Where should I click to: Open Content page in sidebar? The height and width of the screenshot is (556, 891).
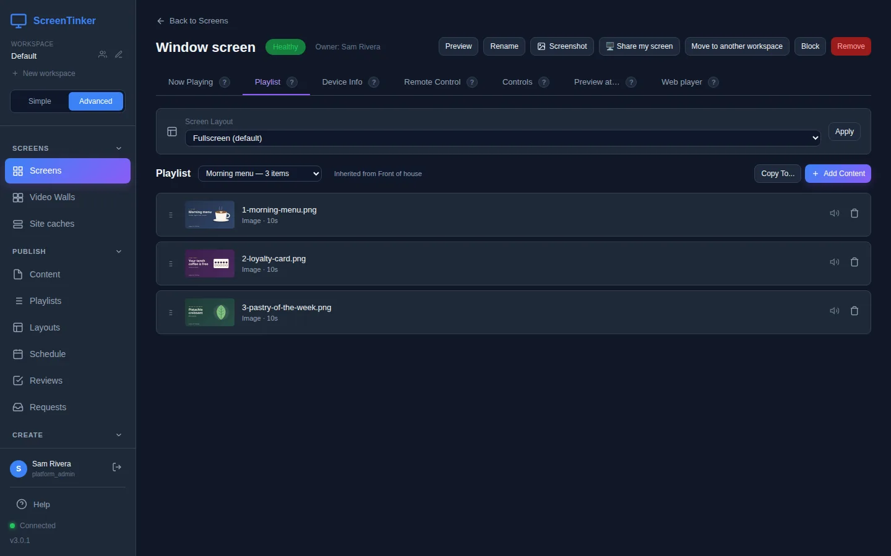(x=67, y=274)
